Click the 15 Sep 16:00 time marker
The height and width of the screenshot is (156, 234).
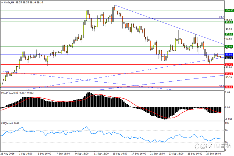pyautogui.click(x=120, y=153)
